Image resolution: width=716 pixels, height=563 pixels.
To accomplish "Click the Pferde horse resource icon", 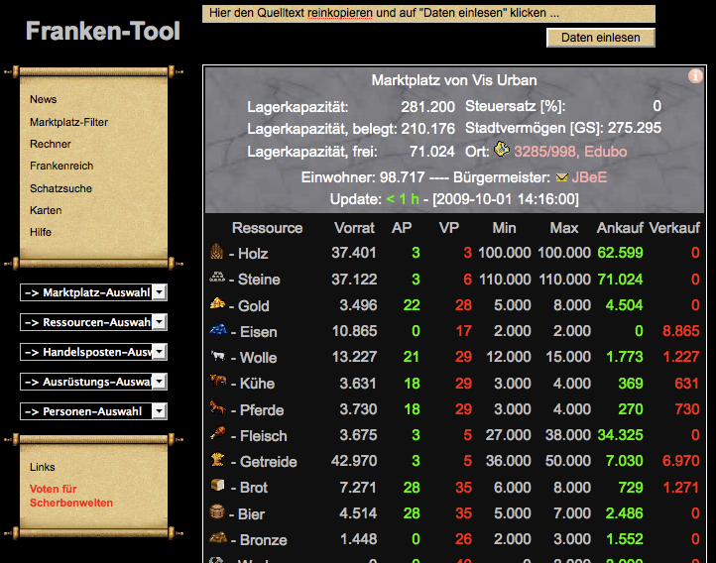I will click(x=217, y=407).
